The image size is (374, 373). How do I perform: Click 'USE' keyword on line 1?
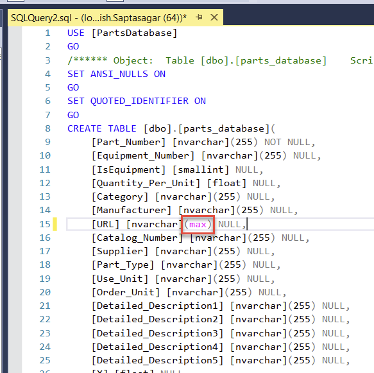(x=76, y=33)
